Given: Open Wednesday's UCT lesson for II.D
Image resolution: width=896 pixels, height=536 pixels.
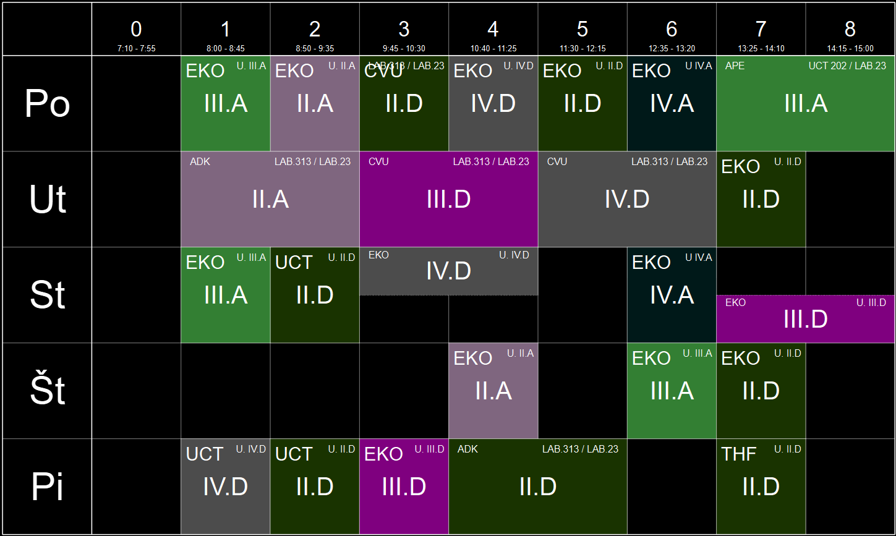Looking at the screenshot, I should tap(315, 296).
